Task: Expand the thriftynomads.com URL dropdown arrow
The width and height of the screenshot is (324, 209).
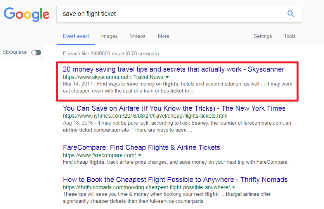Action: click(x=234, y=188)
